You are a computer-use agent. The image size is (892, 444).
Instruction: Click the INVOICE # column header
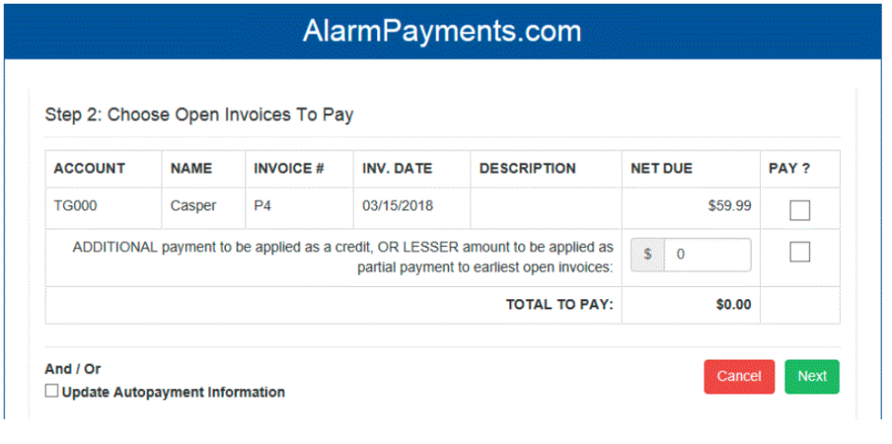288,169
